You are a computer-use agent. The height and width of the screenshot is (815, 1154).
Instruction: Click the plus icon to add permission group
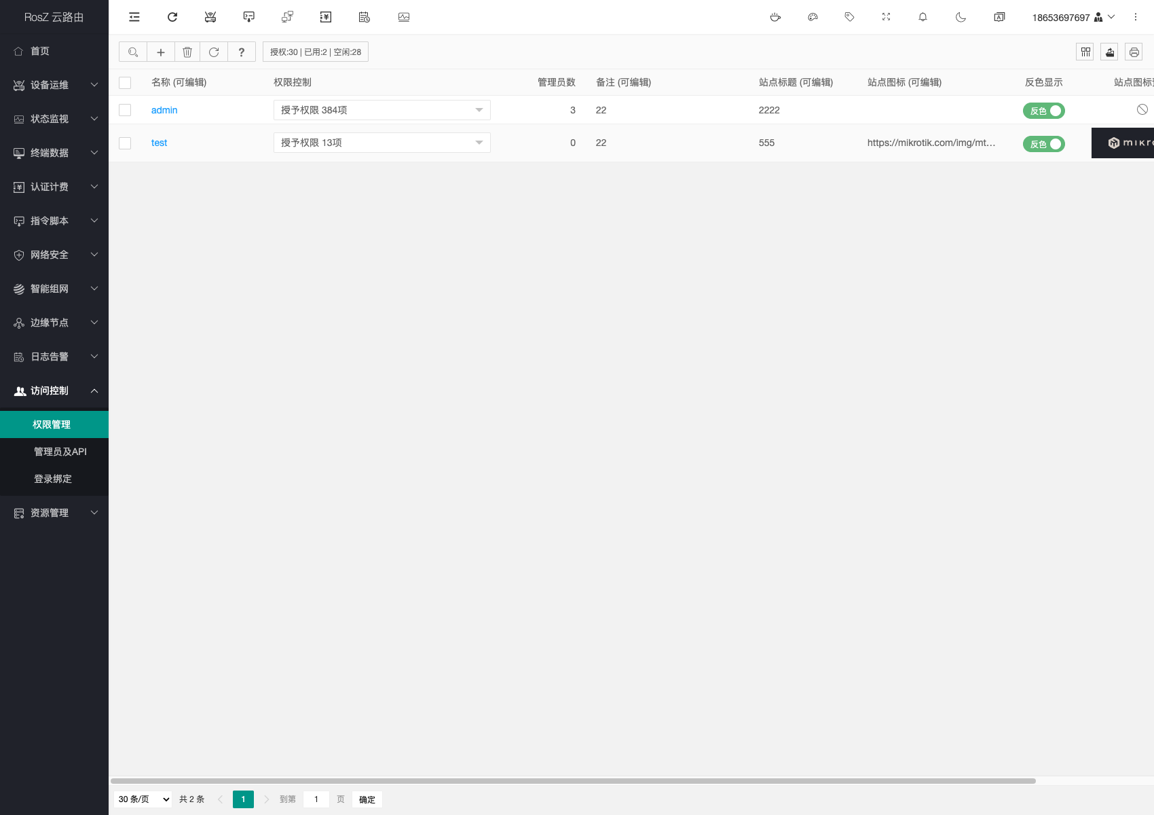[161, 52]
